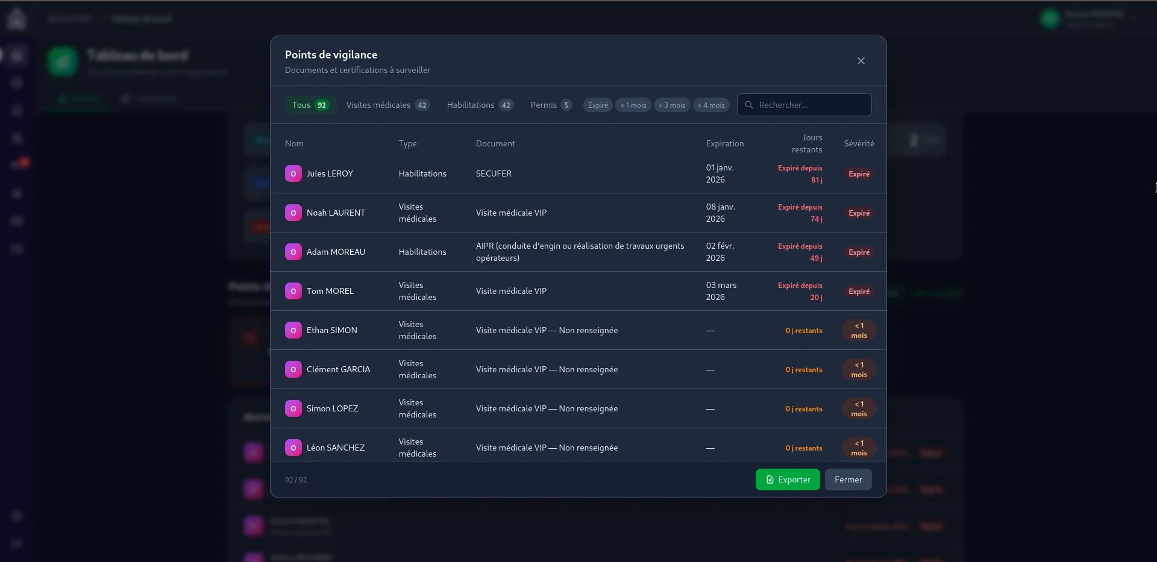Click Tom MOREL's avatar icon
This screenshot has height=562, width=1157.
pos(293,291)
